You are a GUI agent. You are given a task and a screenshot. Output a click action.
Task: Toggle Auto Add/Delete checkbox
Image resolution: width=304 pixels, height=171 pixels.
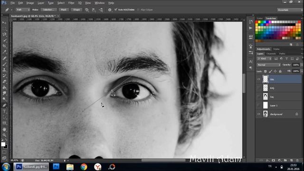[116, 9]
